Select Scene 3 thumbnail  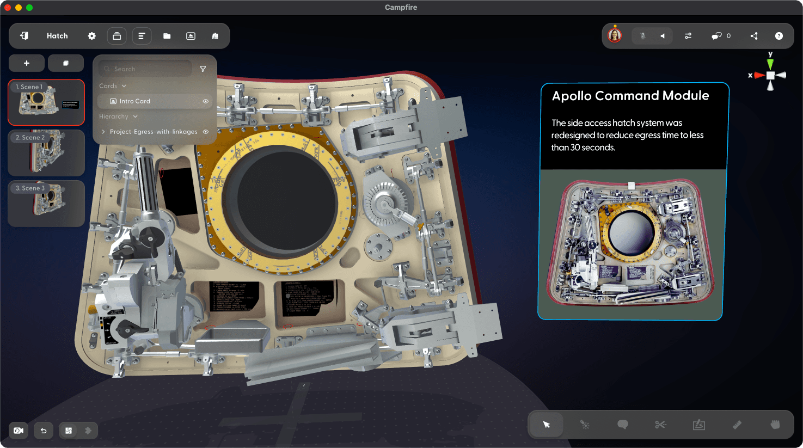[46, 204]
